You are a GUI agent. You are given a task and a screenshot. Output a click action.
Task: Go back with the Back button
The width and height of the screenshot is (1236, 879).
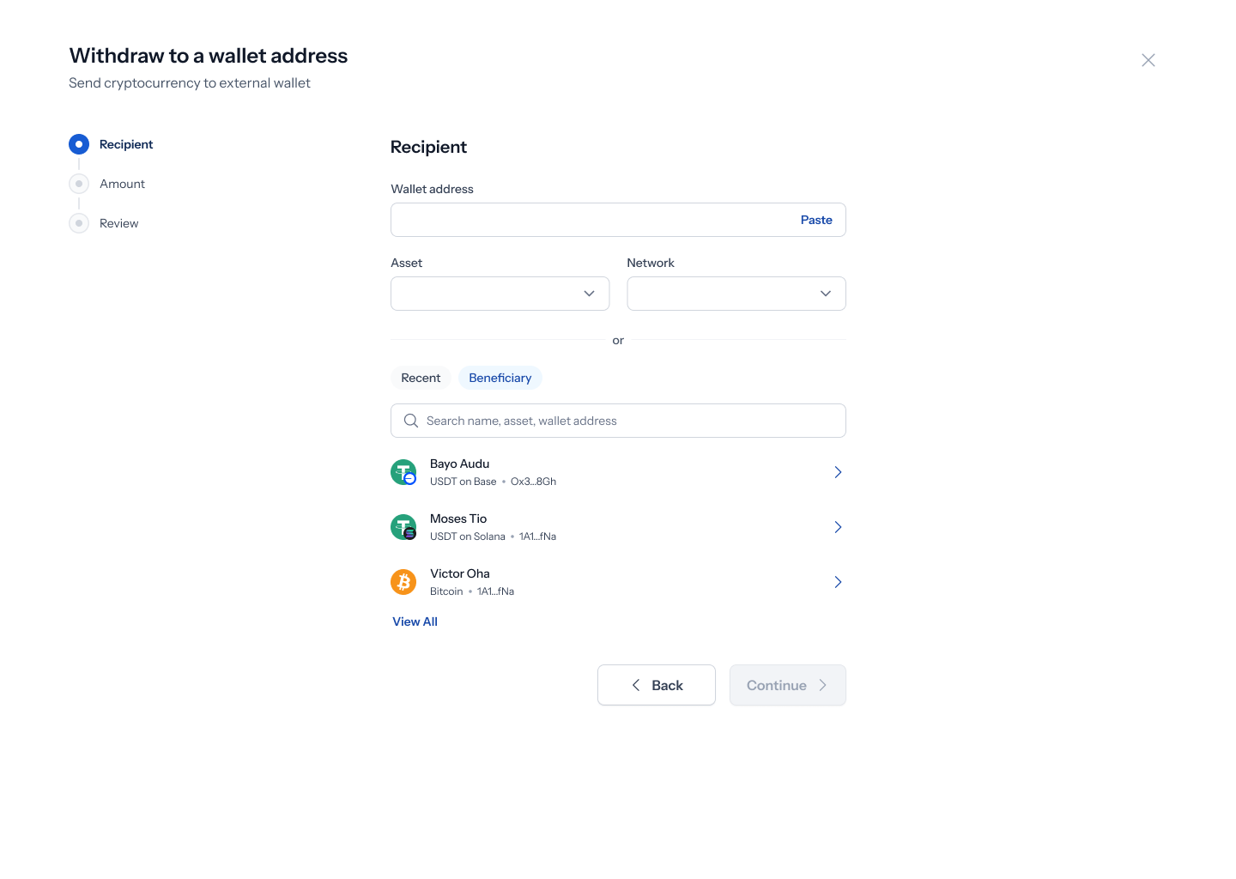point(657,685)
